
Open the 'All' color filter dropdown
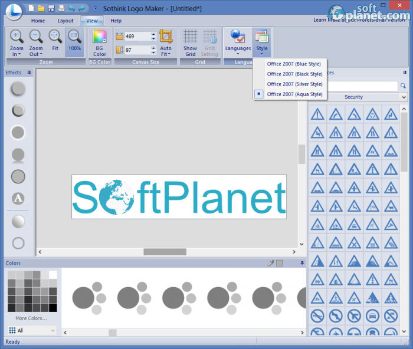[32, 330]
